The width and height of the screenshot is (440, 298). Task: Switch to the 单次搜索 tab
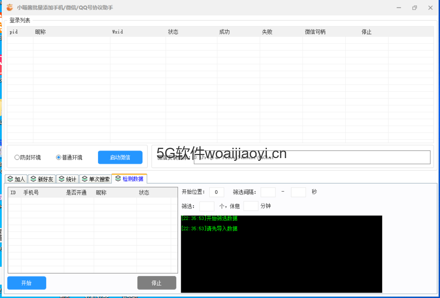95,179
